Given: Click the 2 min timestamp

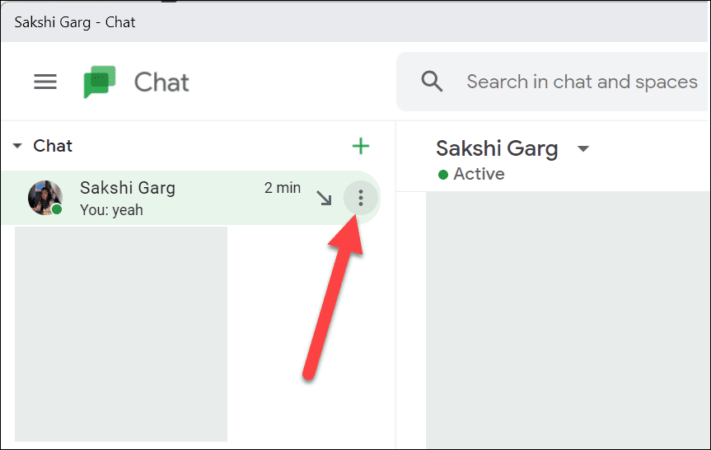Looking at the screenshot, I should point(283,188).
